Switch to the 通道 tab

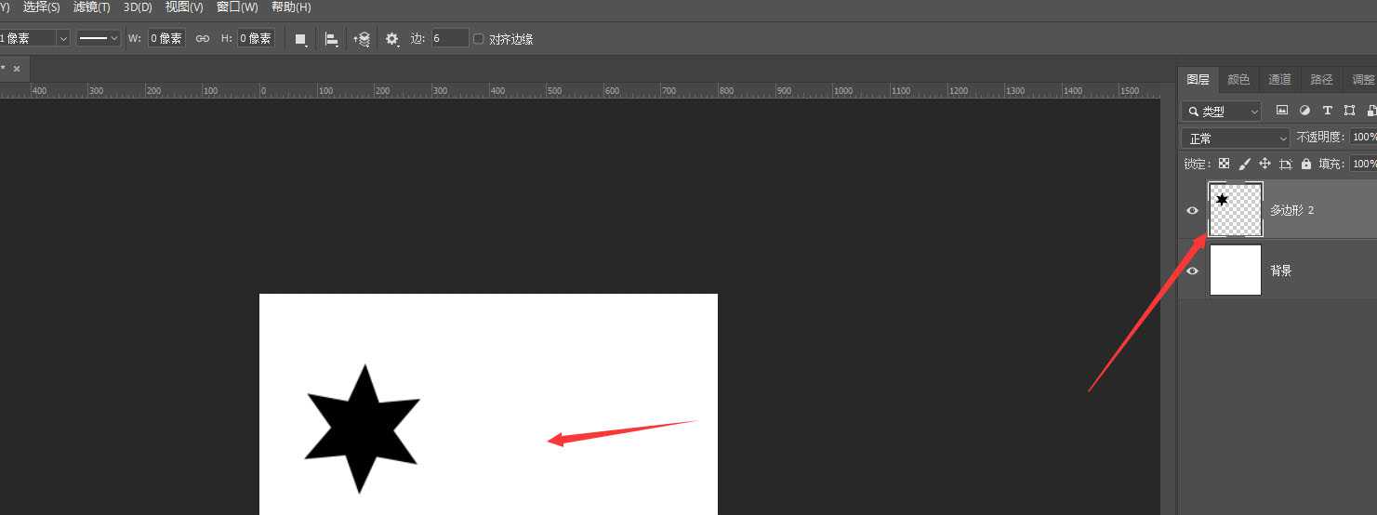tap(1279, 80)
